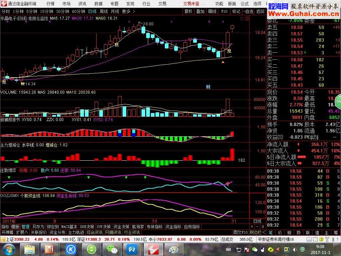Image resolution: width=341 pixels, height=256 pixels.
Task: Open the orange chart app on the taskbar
Action: tap(50, 250)
